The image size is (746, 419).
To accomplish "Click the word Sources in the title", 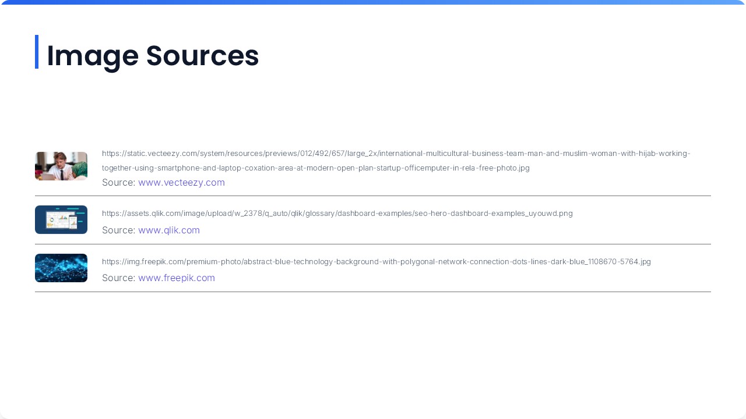I will click(x=202, y=56).
